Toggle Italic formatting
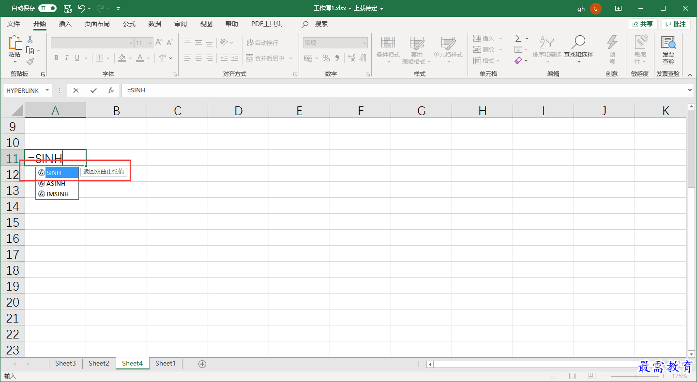This screenshot has height=382, width=697. click(x=67, y=58)
